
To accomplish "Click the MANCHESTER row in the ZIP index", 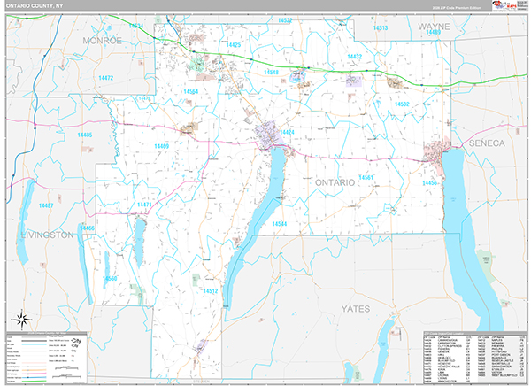I will click(447, 382).
